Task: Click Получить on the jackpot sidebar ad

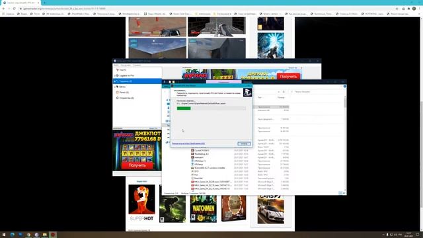Action: [x=137, y=165]
